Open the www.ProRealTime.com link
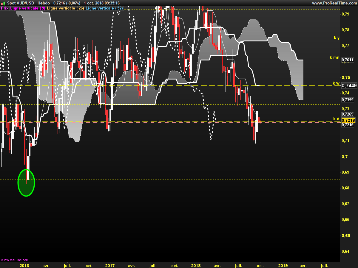358x268 pixels. tap(334, 3)
